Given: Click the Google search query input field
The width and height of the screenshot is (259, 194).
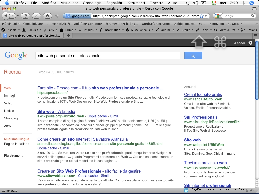Looking at the screenshot, I should [x=108, y=56].
